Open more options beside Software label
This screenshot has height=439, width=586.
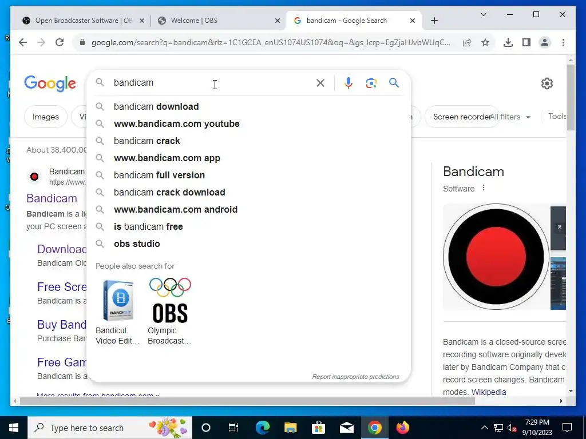click(x=483, y=187)
